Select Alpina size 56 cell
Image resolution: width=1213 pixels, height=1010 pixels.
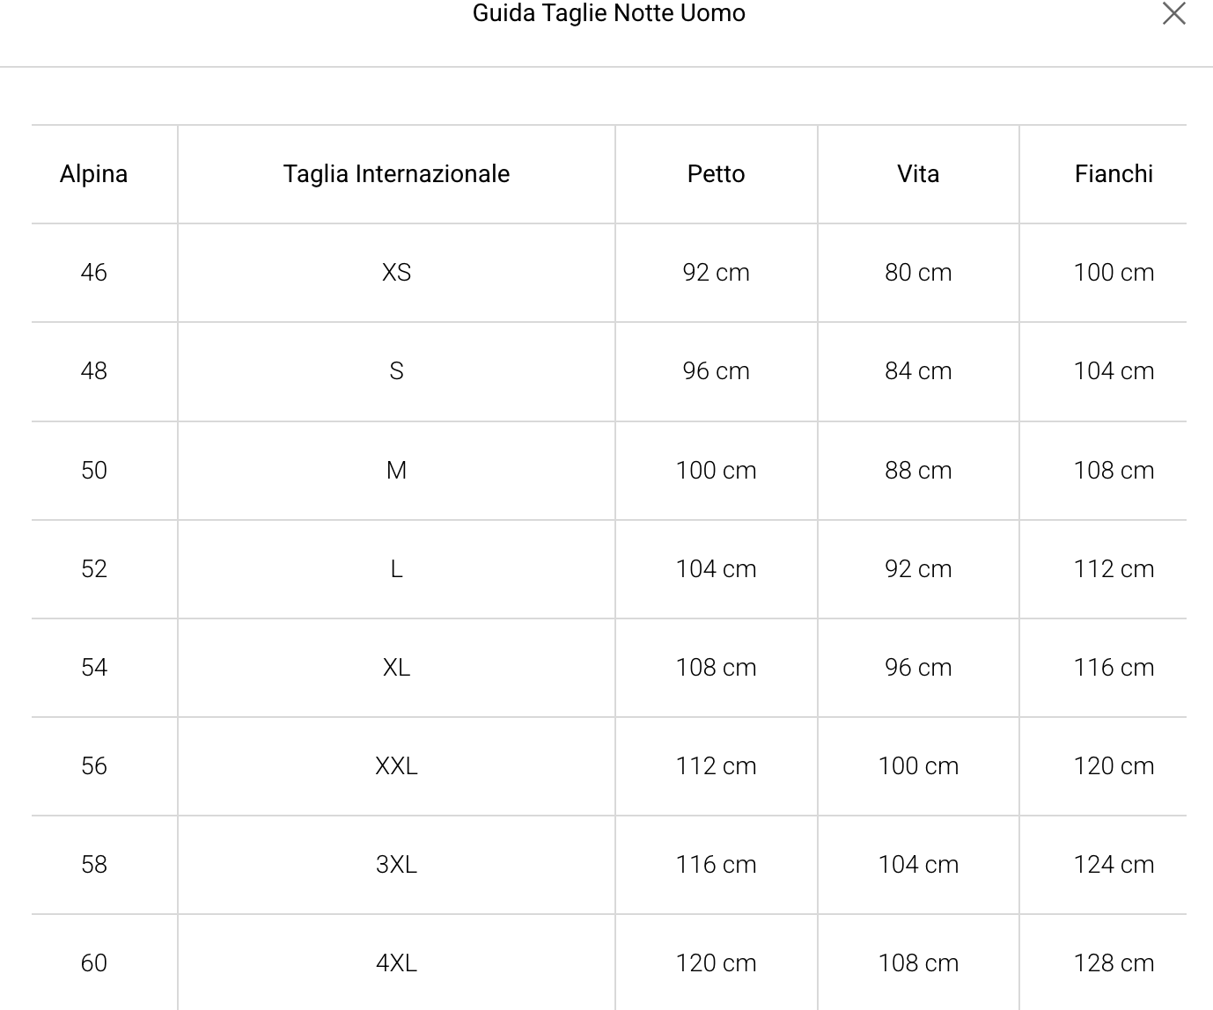coord(93,766)
